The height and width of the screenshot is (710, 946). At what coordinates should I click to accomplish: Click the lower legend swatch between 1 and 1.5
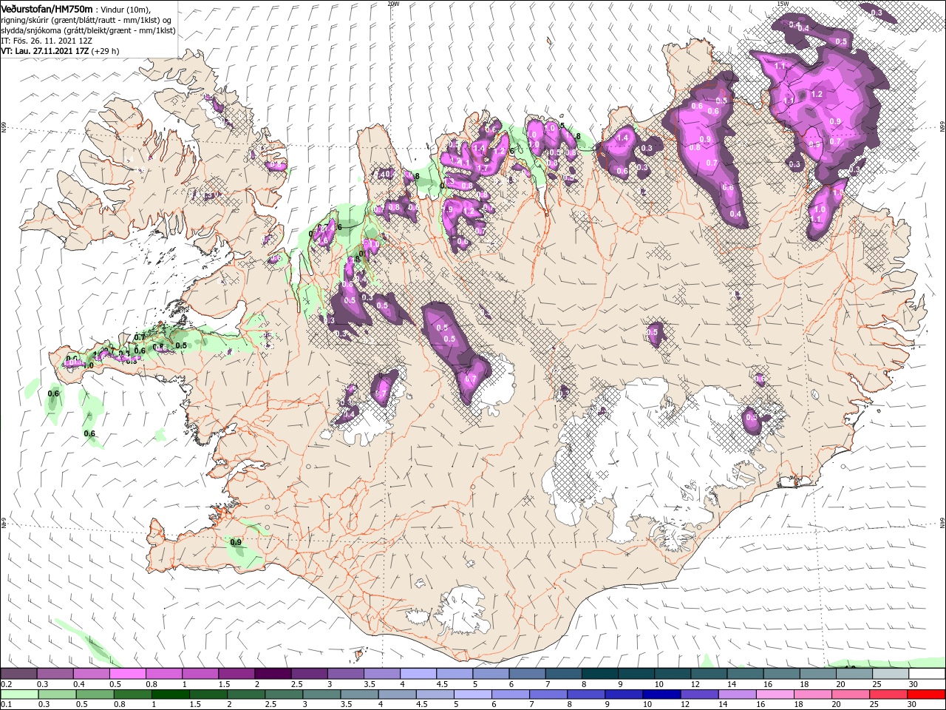[171, 694]
